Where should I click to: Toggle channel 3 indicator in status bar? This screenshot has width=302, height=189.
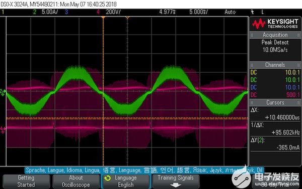pos(66,12)
